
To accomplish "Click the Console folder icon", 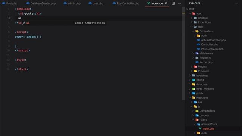I will point(195,18).
